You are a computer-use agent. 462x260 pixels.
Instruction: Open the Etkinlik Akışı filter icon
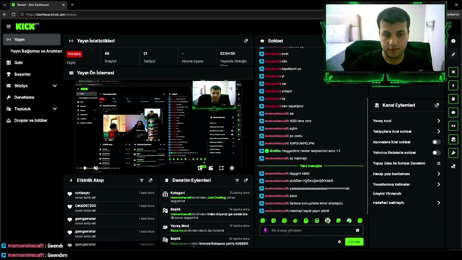(x=141, y=180)
